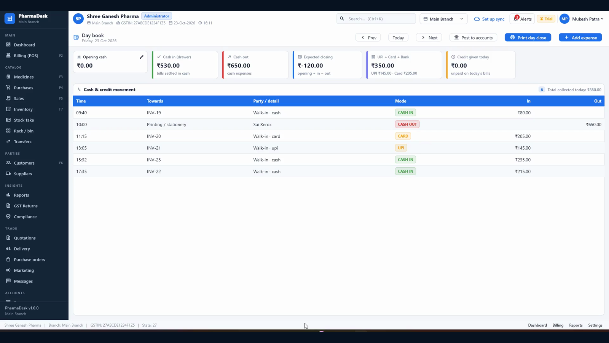The image size is (609, 343).
Task: Click the ₹215.00 amount for INV-22
Action: point(523,171)
